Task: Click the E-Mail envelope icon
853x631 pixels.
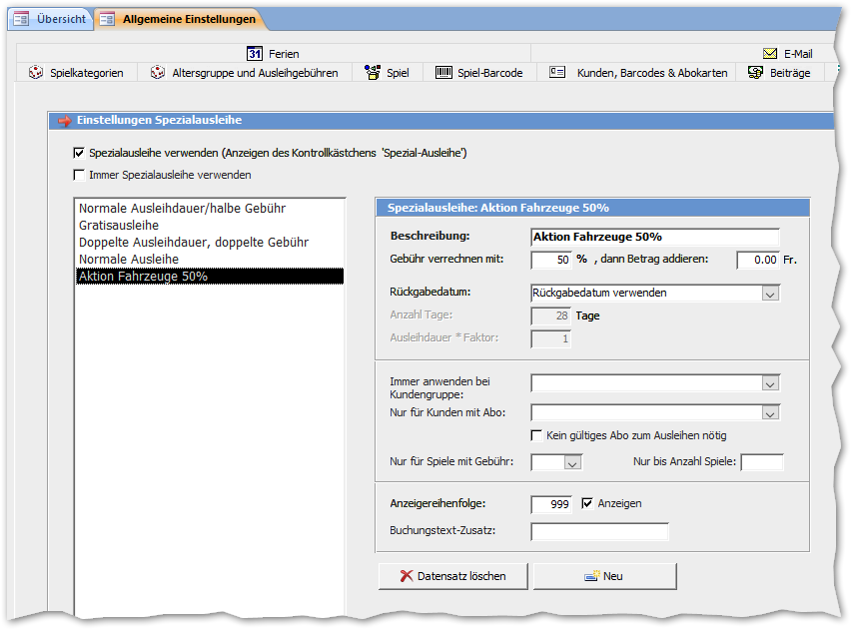Action: (x=770, y=53)
